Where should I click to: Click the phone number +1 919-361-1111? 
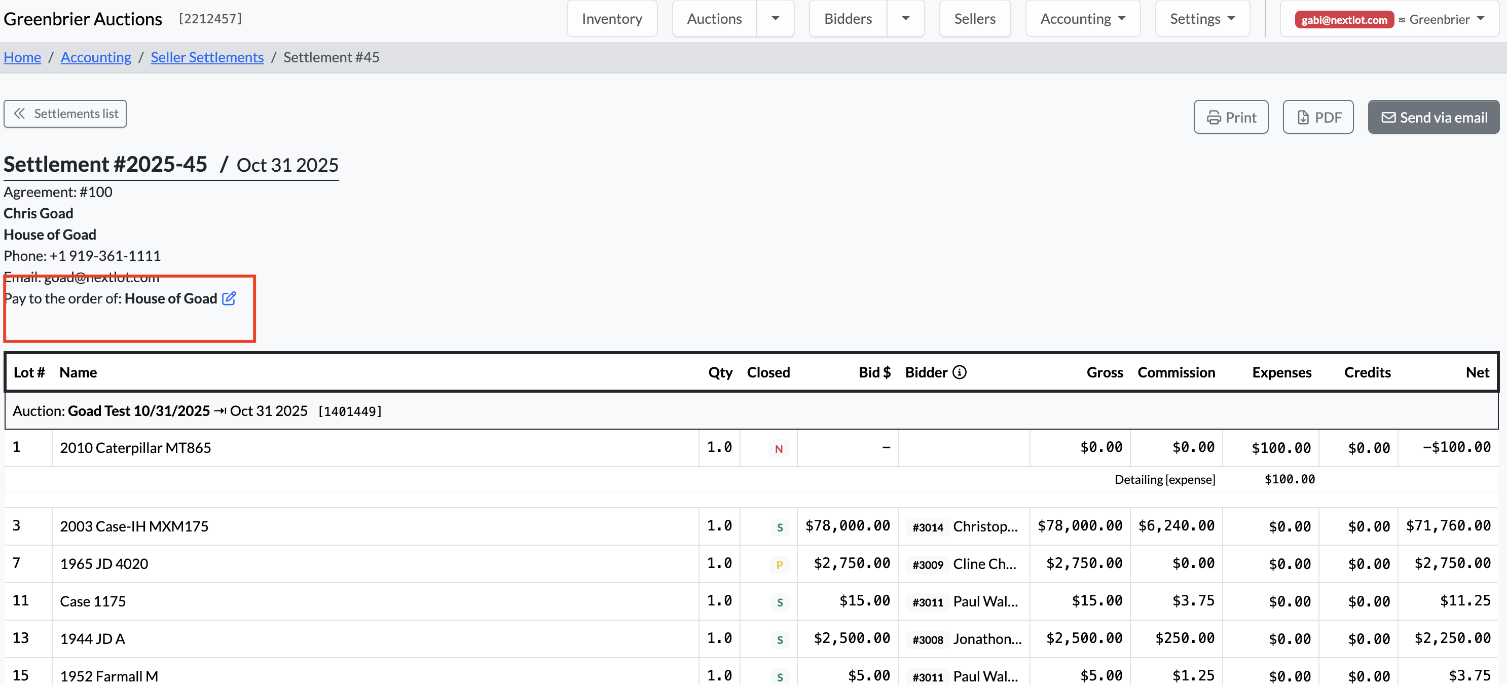[x=105, y=256]
